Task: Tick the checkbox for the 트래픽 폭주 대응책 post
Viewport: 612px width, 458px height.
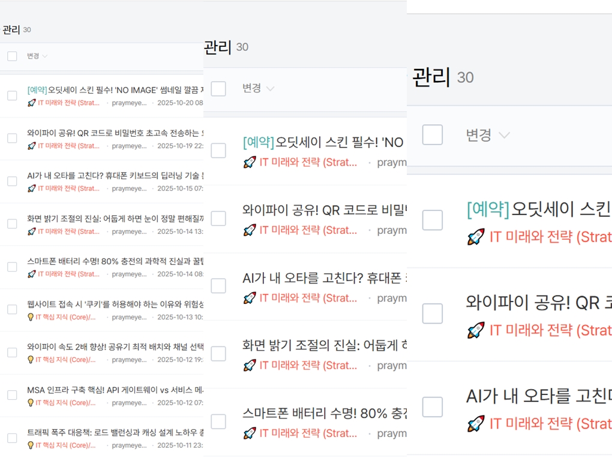Action: pos(12,438)
